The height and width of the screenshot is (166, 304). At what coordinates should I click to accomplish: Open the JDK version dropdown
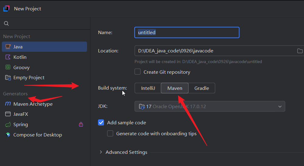(210, 106)
